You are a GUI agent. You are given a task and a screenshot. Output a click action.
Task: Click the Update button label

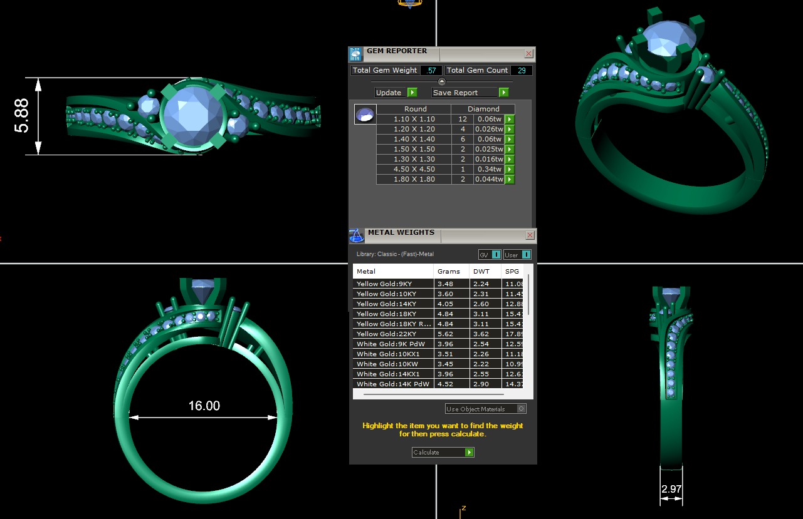coord(389,93)
